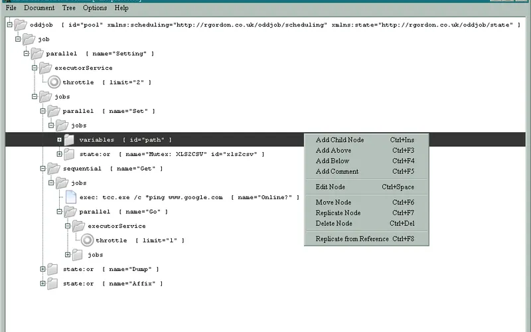The width and height of the screenshot is (531, 332).
Task: Open the Options menu
Action: [95, 7]
